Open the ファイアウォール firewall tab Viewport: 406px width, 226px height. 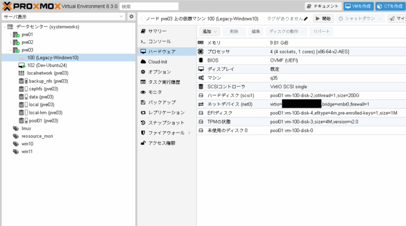point(167,133)
